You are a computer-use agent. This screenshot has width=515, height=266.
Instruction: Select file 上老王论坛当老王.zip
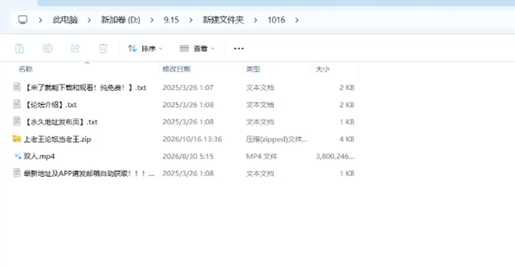coord(57,139)
